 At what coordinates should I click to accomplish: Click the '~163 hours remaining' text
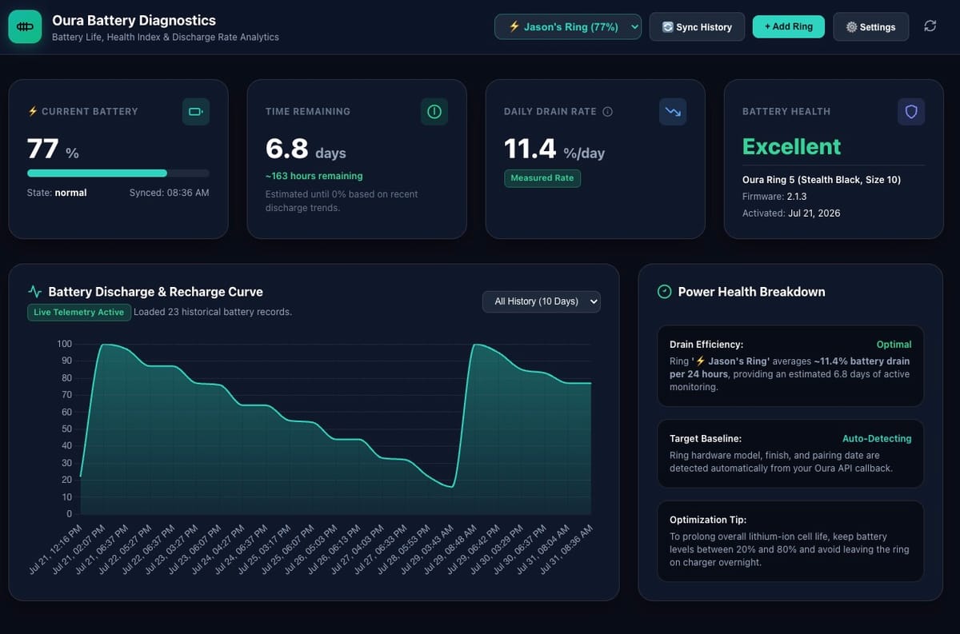(x=314, y=176)
